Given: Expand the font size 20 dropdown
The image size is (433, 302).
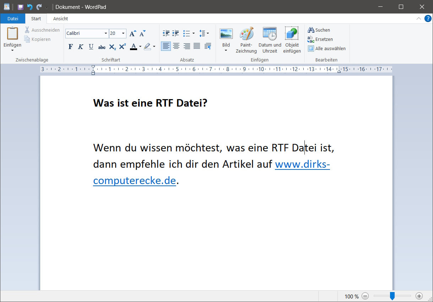Looking at the screenshot, I should point(123,33).
